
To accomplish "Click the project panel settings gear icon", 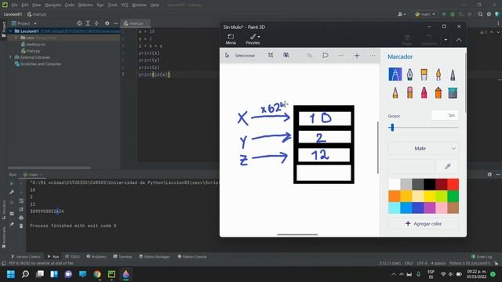I will [107, 23].
